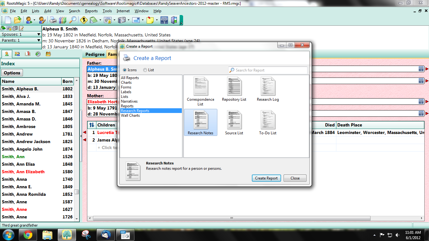Open dropdown arrow beside green notepad icon

pos(100,20)
